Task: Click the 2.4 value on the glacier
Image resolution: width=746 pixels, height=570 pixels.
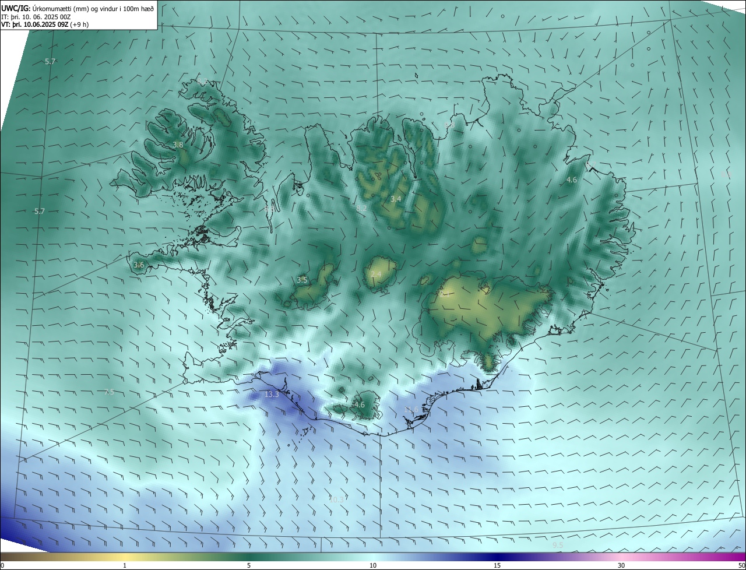Action: (376, 275)
